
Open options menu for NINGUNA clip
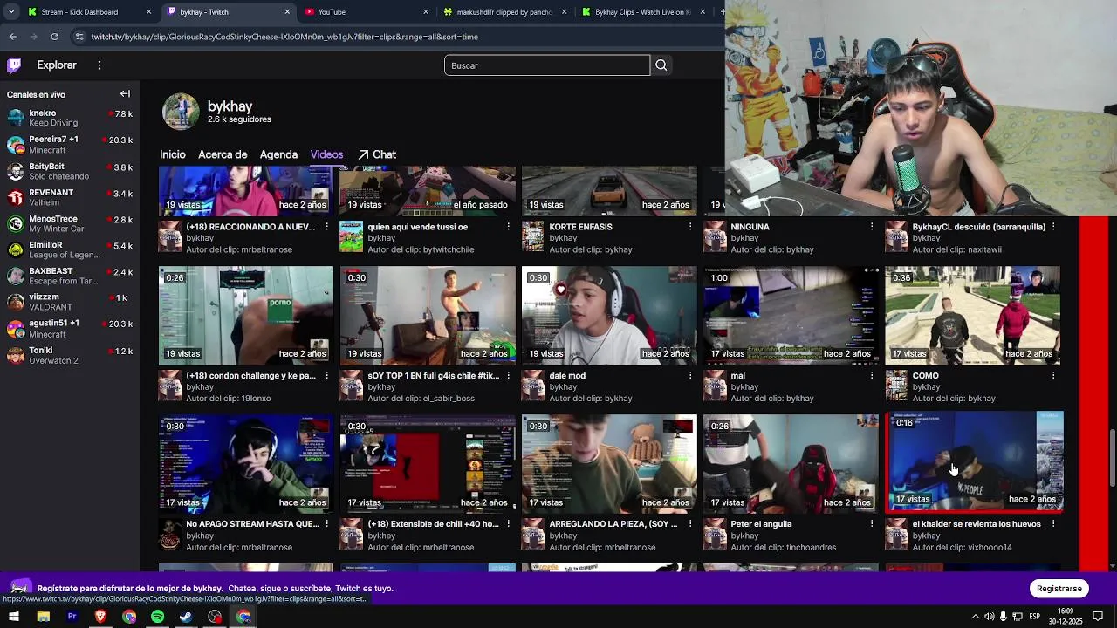871,227
